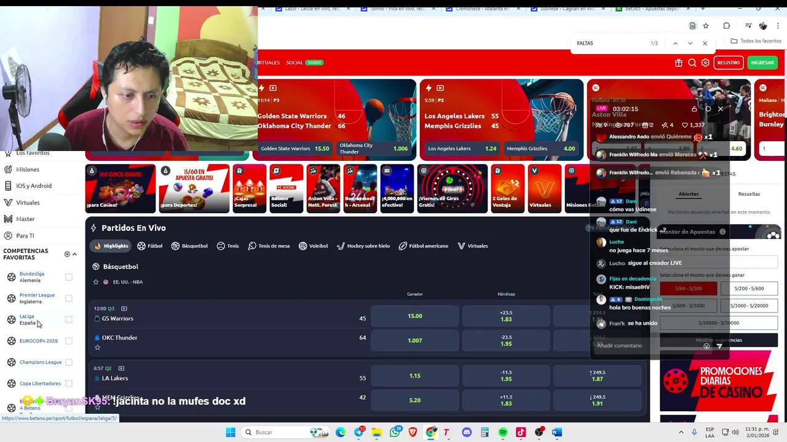Select Warriors +23.5 handicap at 1.83
The height and width of the screenshot is (442, 787).
[506, 316]
